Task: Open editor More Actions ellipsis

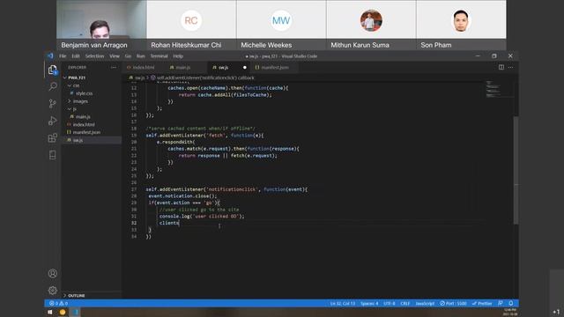Action: (x=511, y=67)
